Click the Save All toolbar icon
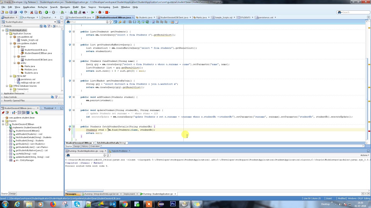Image resolution: width=371 pixels, height=208 pixels. tap(15, 12)
